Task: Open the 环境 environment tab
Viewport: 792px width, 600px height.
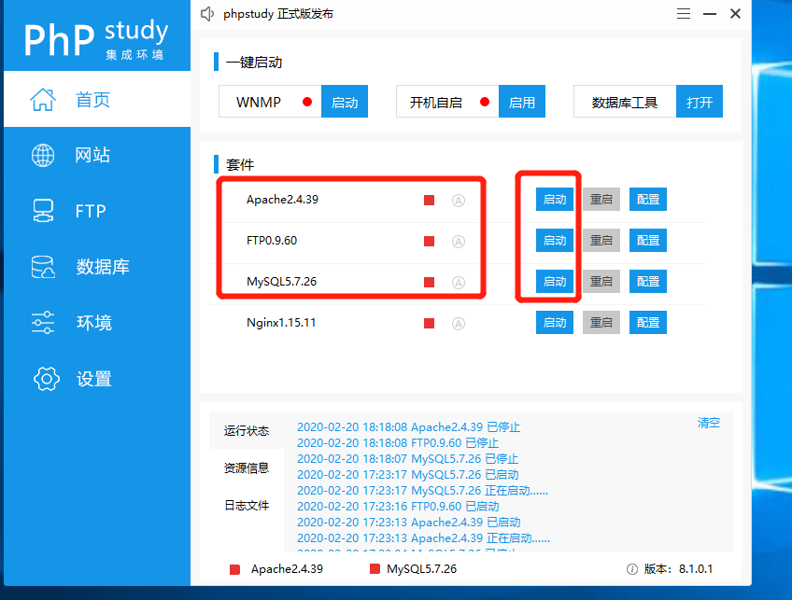Action: 97,323
